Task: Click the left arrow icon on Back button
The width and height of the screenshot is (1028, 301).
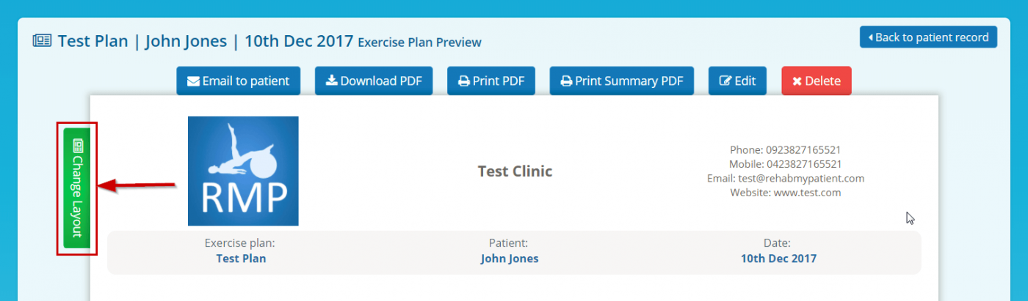Action: [x=871, y=37]
